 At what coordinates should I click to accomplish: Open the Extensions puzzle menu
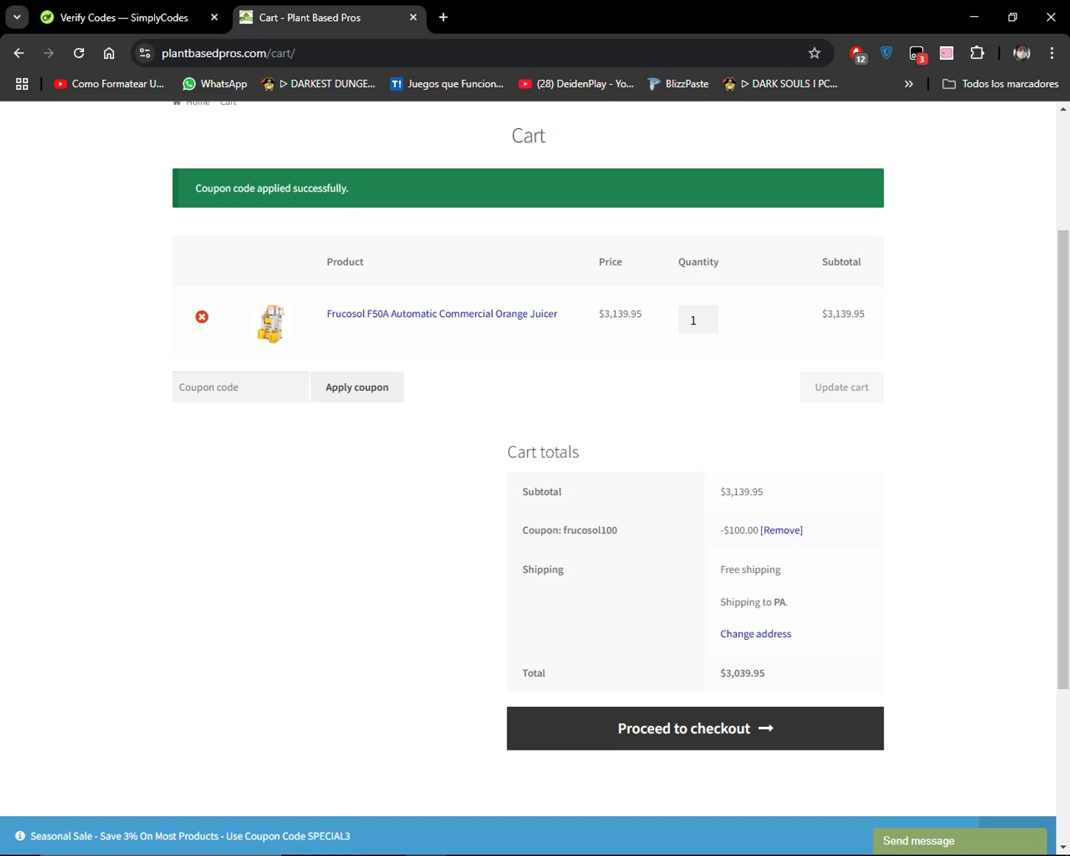click(977, 53)
